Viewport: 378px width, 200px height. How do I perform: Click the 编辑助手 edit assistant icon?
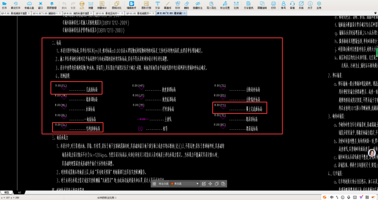pyautogui.click(x=133, y=5)
